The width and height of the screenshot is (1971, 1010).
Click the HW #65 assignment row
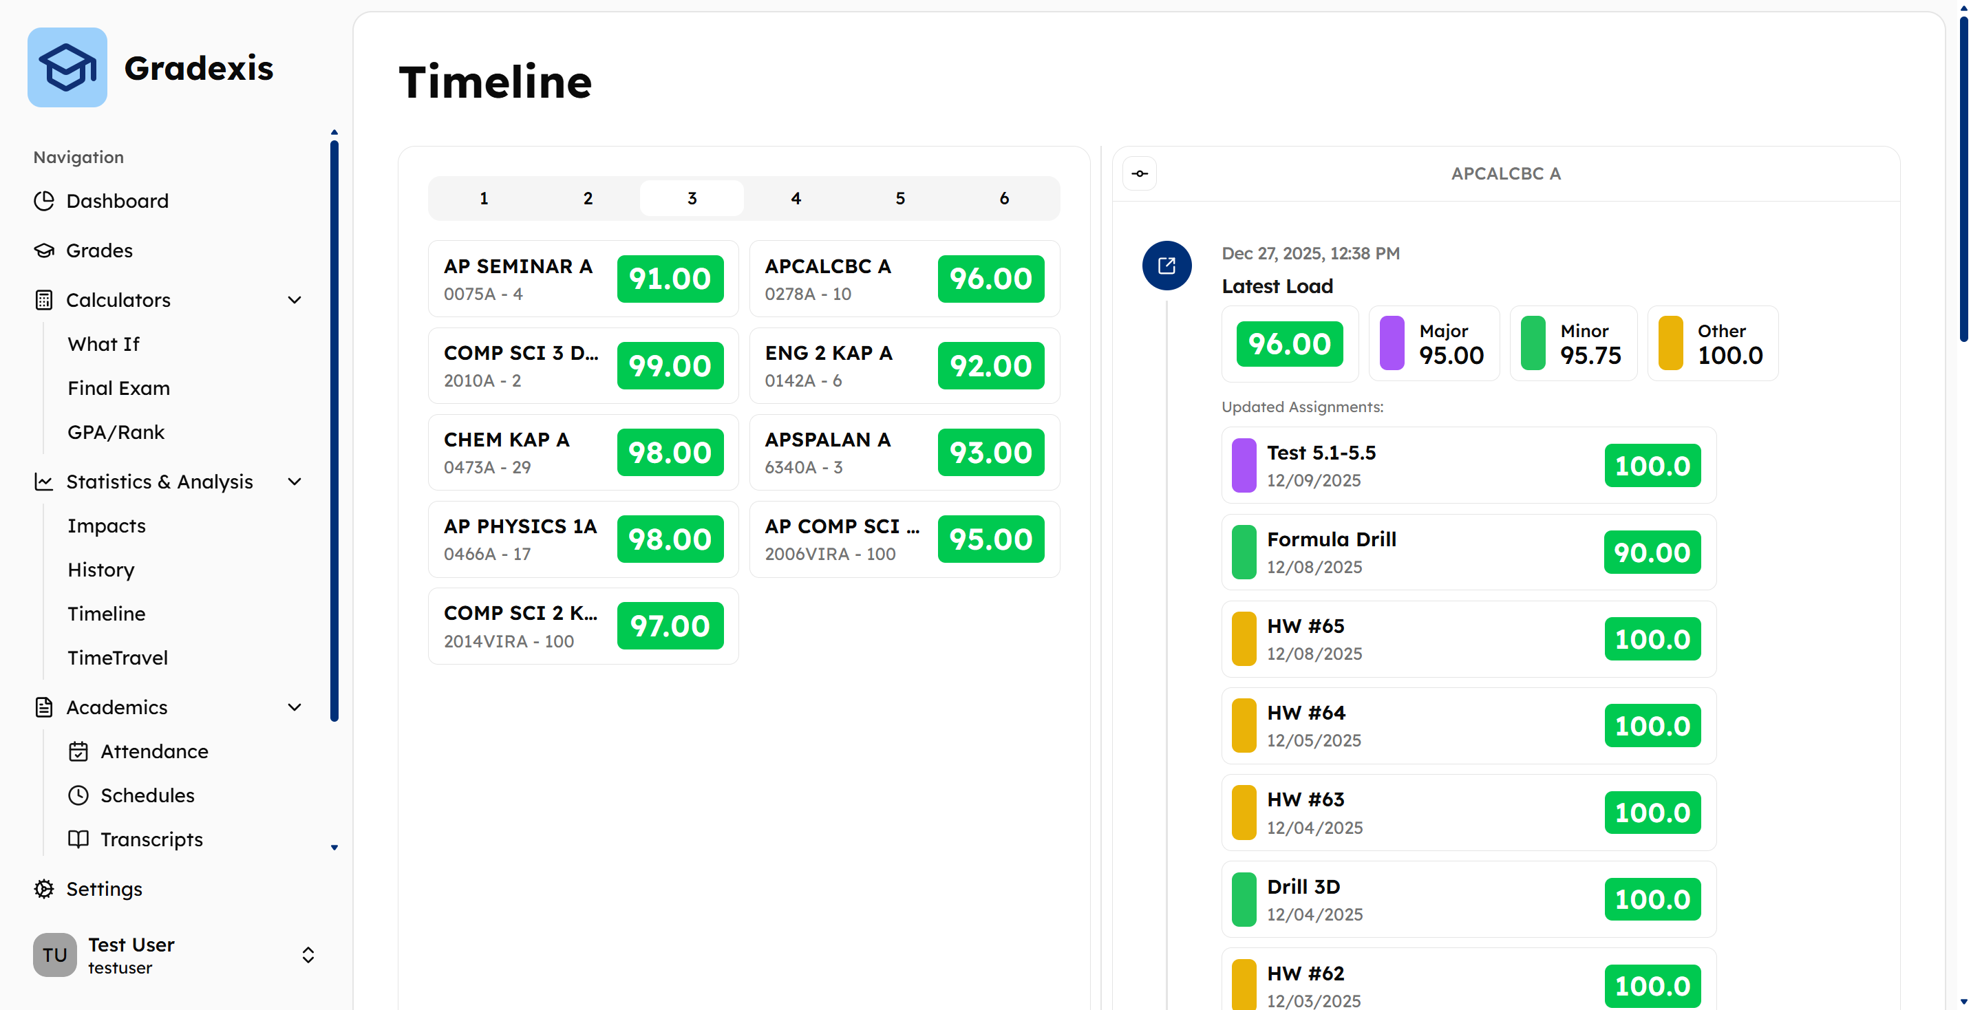1469,639
